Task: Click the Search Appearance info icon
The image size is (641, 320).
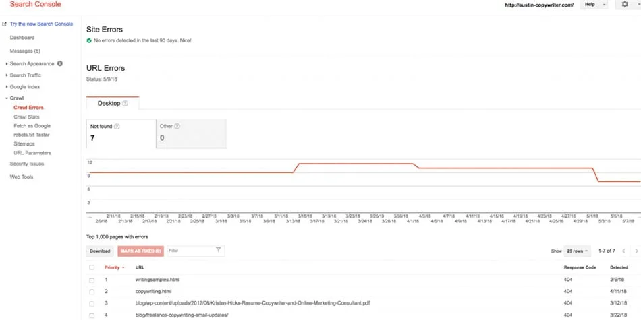Action: coord(60,64)
